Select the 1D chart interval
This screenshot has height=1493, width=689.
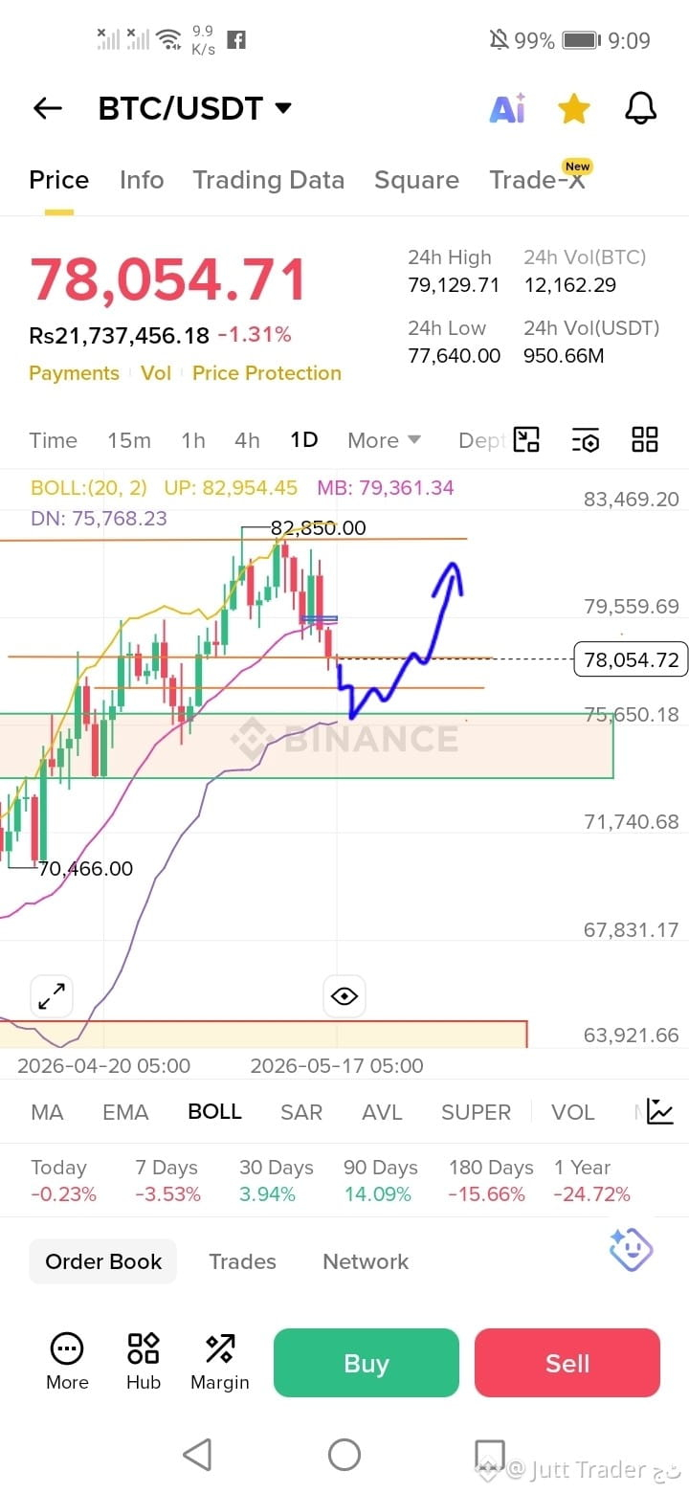coord(304,440)
